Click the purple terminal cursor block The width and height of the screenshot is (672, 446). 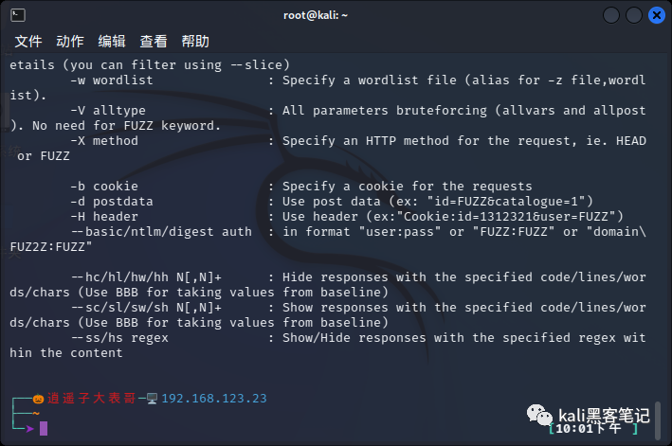tap(44, 428)
